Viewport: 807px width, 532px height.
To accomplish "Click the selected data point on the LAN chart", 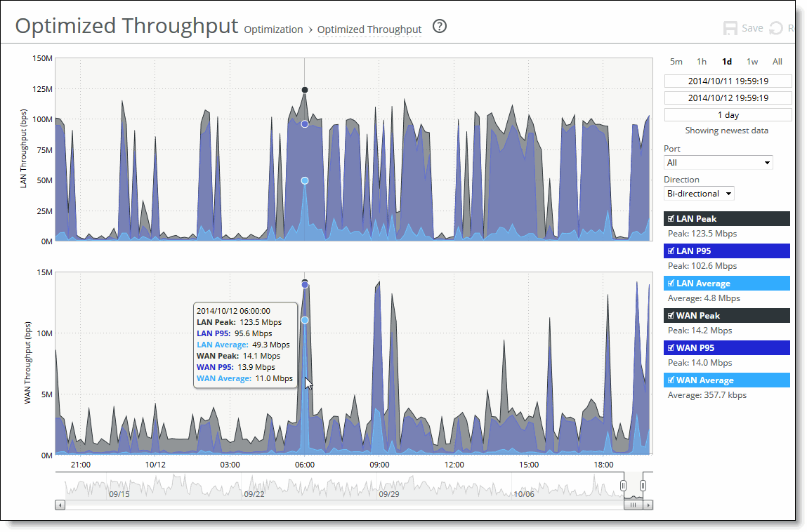I will point(304,89).
